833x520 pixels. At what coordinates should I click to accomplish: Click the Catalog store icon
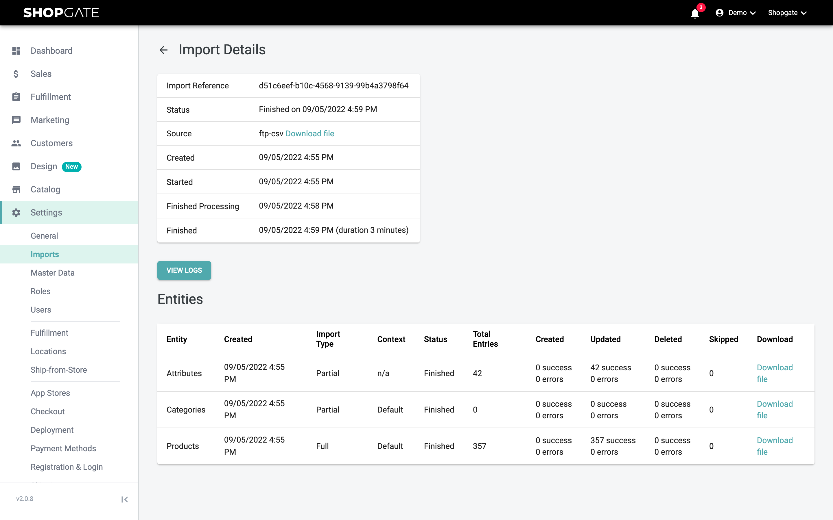(x=16, y=190)
